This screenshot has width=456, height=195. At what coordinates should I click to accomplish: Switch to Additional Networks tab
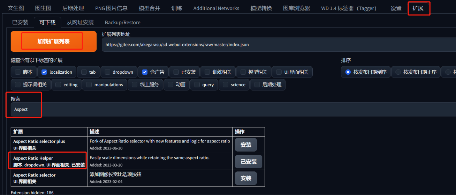[216, 8]
